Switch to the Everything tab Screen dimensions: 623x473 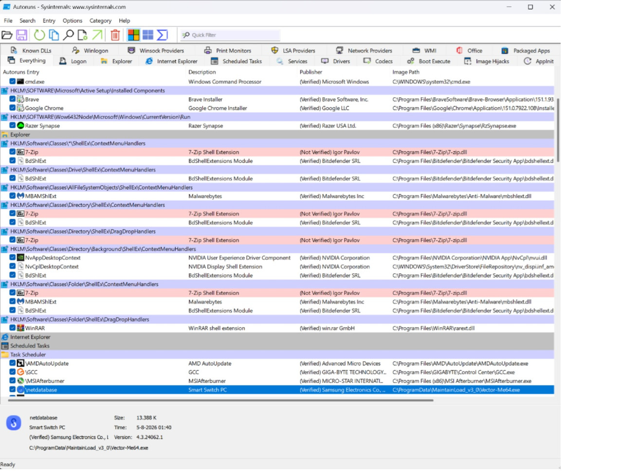(x=27, y=61)
